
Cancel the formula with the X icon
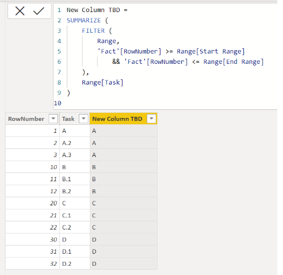[20, 11]
